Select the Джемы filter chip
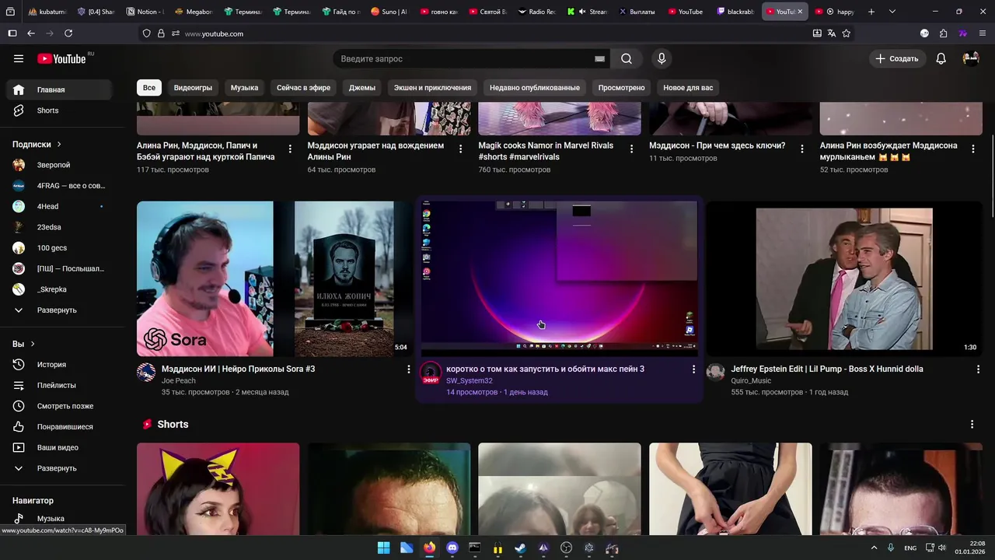995x560 pixels. (x=362, y=88)
